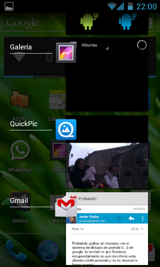
Task: Open the Galería app icon in recents
Action: (66, 53)
